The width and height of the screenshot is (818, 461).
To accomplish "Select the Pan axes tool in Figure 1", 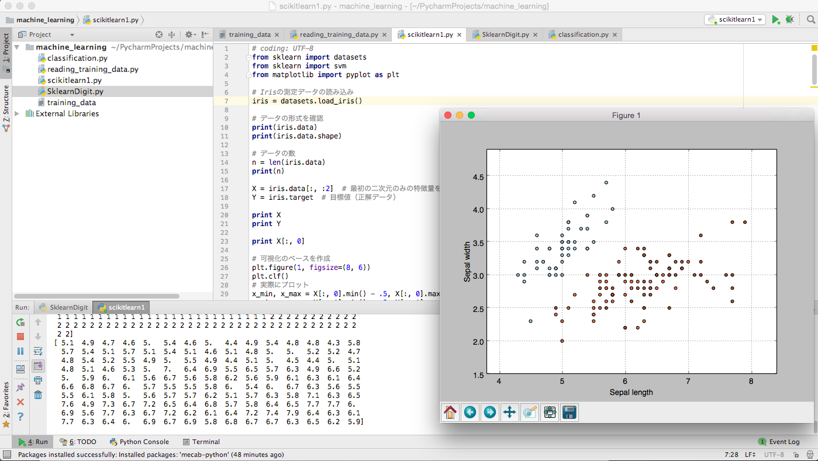I will [510, 413].
